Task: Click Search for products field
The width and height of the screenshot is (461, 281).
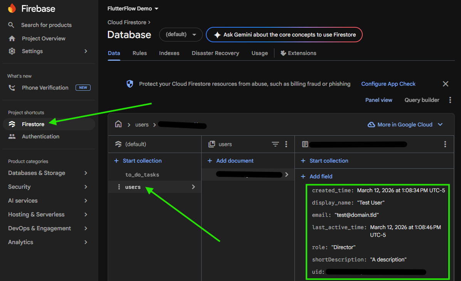Action: pyautogui.click(x=47, y=25)
